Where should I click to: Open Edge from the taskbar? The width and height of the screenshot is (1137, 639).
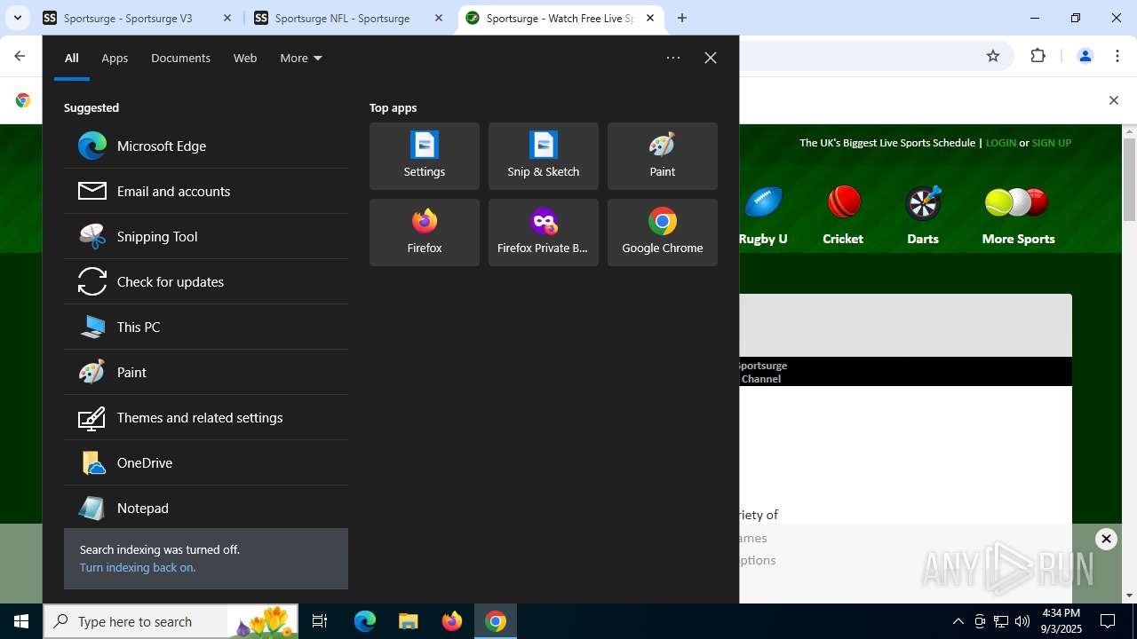coord(365,621)
